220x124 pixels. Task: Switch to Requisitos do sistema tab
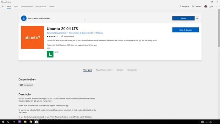(x=104, y=70)
